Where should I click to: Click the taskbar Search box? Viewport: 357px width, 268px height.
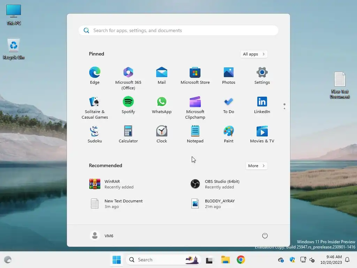(163, 260)
